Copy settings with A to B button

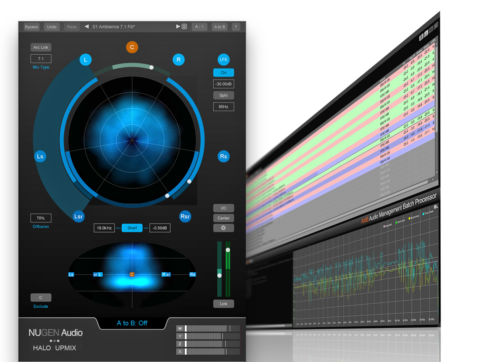220,27
